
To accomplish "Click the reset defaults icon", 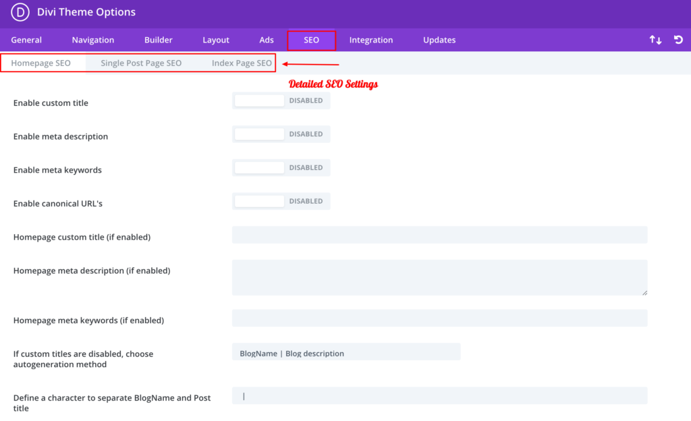I will pyautogui.click(x=678, y=40).
